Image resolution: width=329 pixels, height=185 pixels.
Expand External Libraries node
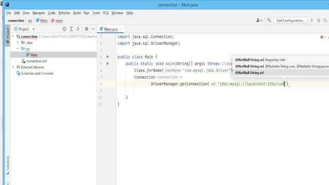[x=13, y=67]
